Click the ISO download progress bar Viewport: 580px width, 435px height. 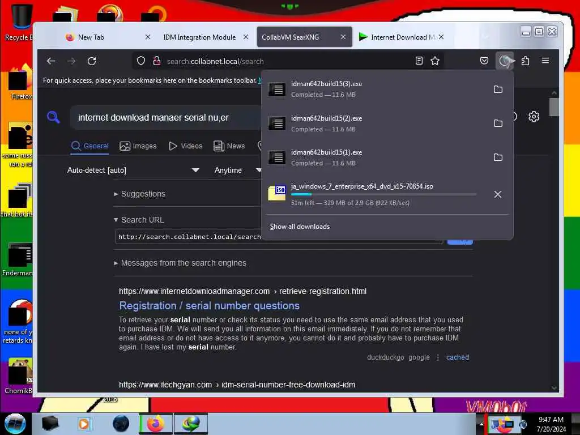(x=383, y=194)
